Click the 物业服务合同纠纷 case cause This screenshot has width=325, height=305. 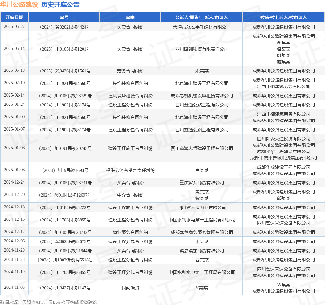coord(130,232)
